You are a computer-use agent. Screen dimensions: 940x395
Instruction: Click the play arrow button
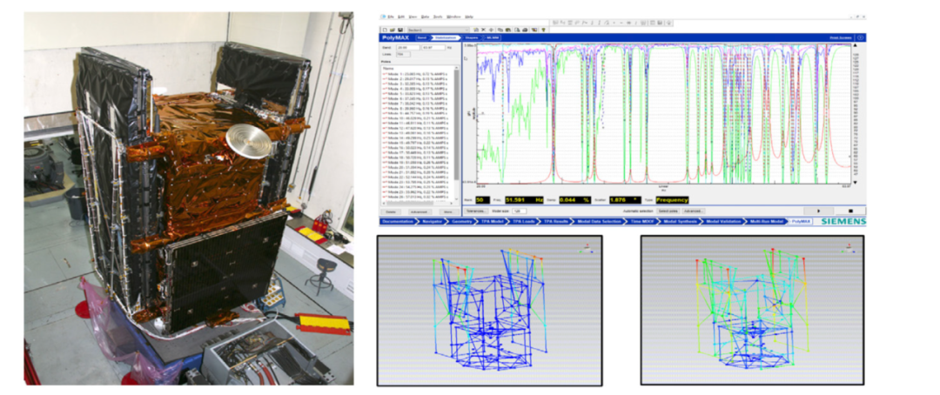[x=819, y=211]
